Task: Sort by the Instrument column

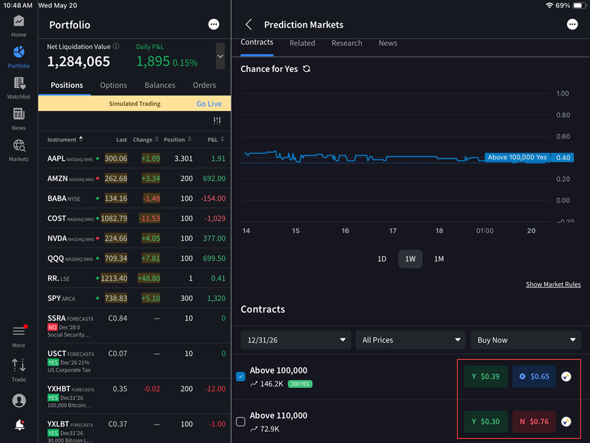Action: (65, 139)
